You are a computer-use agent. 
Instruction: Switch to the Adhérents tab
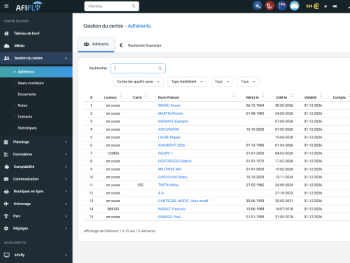point(96,44)
